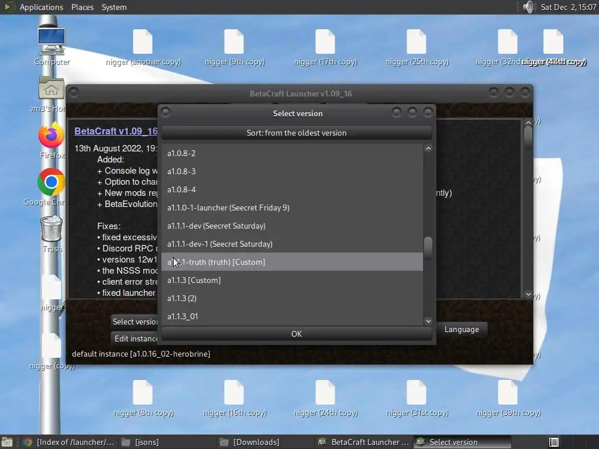Screen dimensions: 599x449
Task: Select desktop file labeled '(another copy)'
Action: pos(143,47)
